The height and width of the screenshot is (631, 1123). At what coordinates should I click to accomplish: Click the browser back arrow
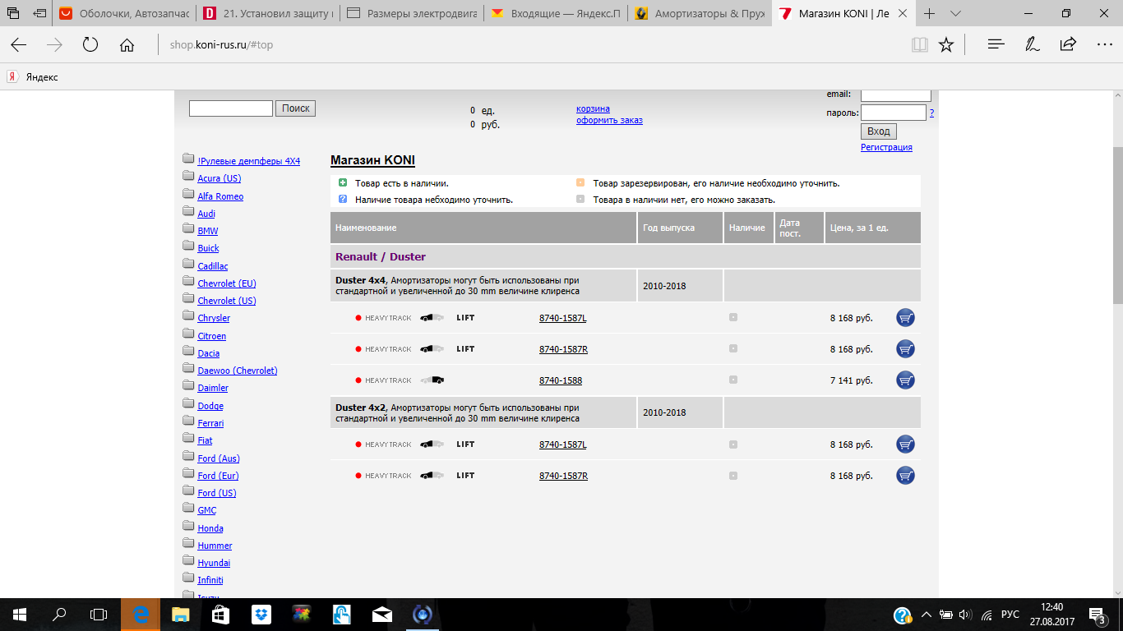click(18, 45)
